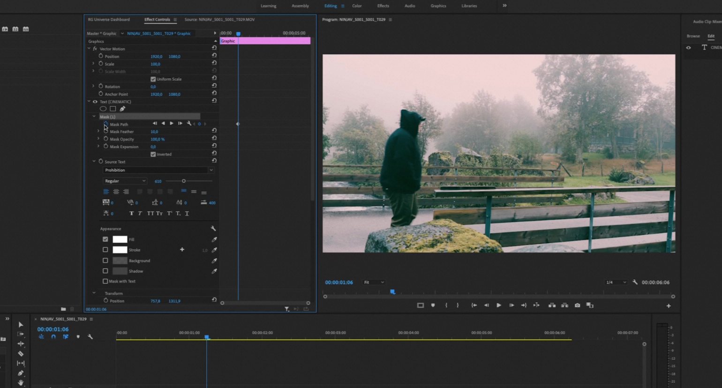Toggle Mask Path animation stopwatch
The width and height of the screenshot is (722, 388).
click(x=105, y=124)
